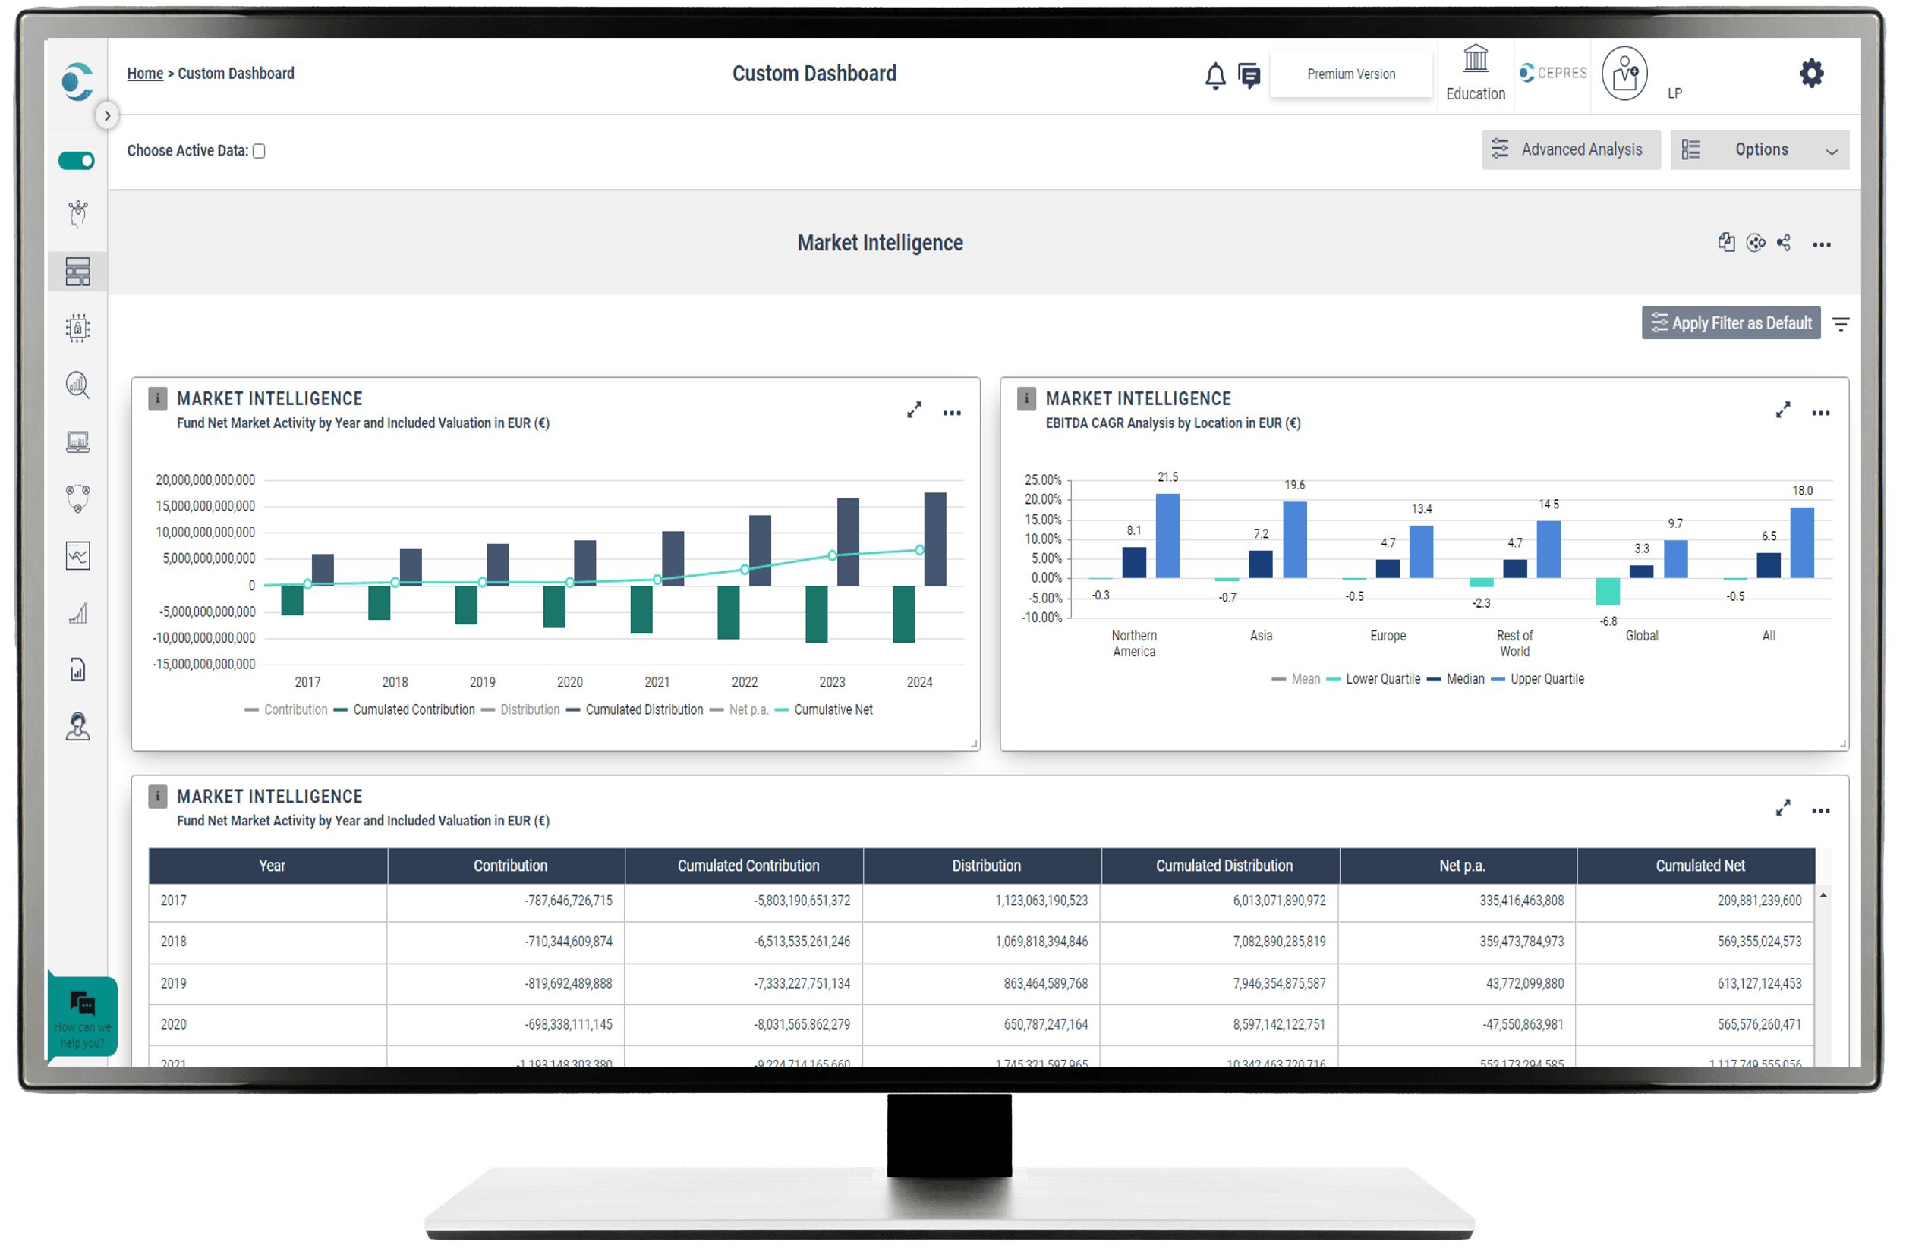Sort by Cumulated Distribution column header
The width and height of the screenshot is (1906, 1248).
pos(1221,866)
